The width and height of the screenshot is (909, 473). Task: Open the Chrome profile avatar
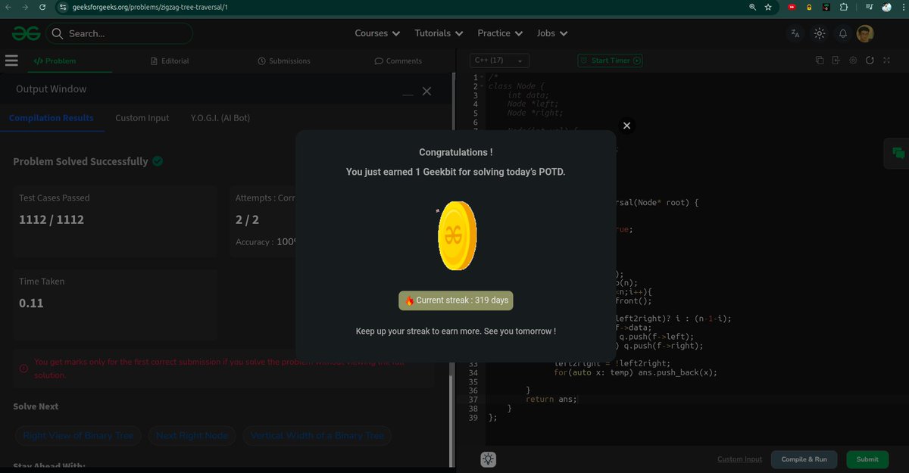[886, 7]
